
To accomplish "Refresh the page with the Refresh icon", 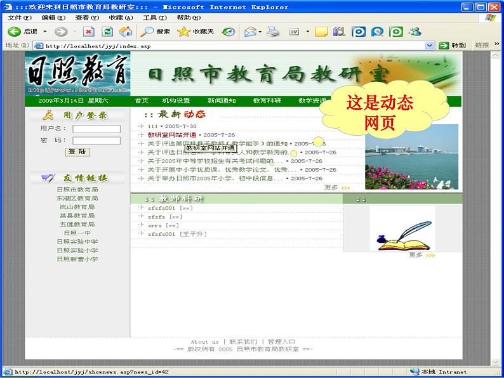I will tap(107, 32).
